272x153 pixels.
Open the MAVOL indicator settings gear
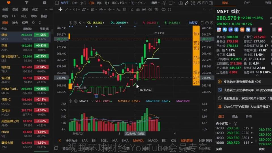click(x=70, y=101)
